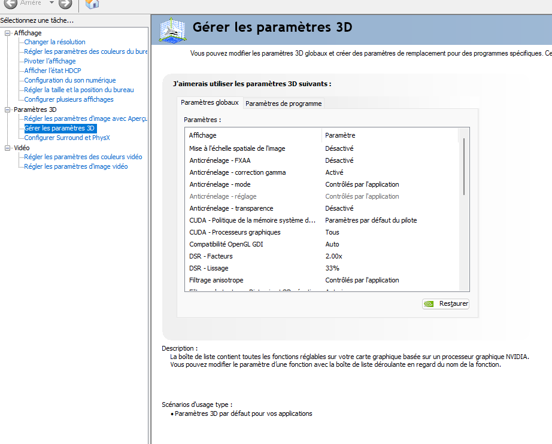Click the Affichage column header
The height and width of the screenshot is (444, 552).
click(x=253, y=135)
